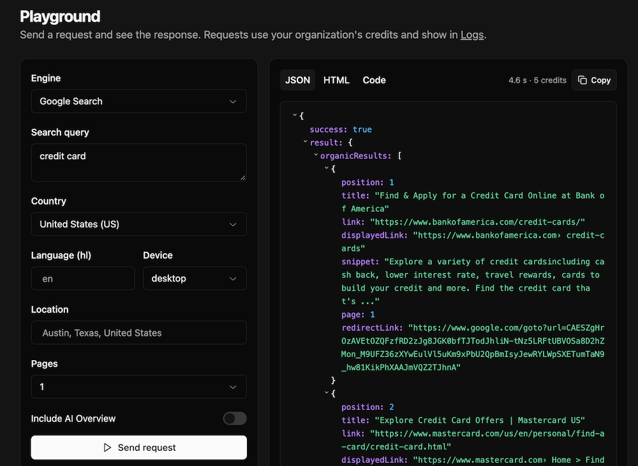Open the Google Search engine dropdown
The image size is (638, 466).
pyautogui.click(x=138, y=101)
